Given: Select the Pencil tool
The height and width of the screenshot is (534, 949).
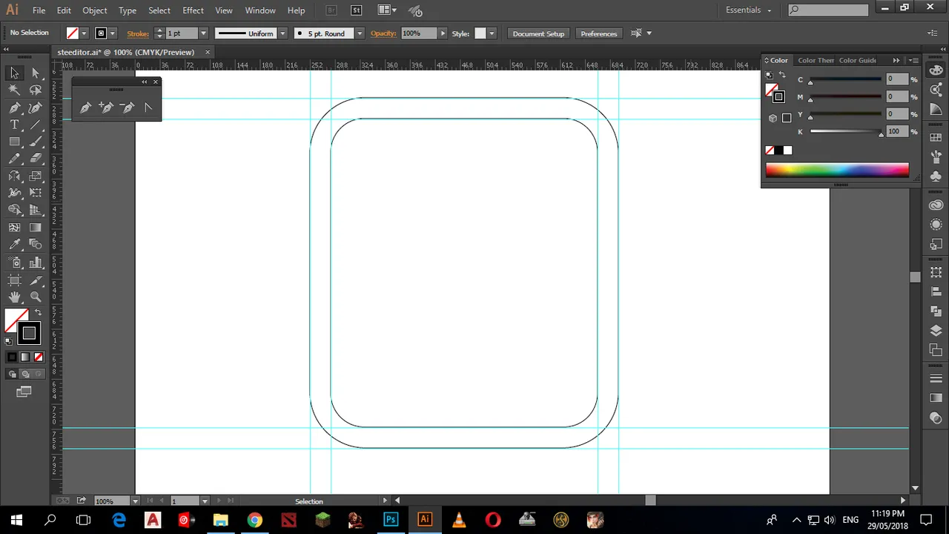Looking at the screenshot, I should [x=14, y=159].
